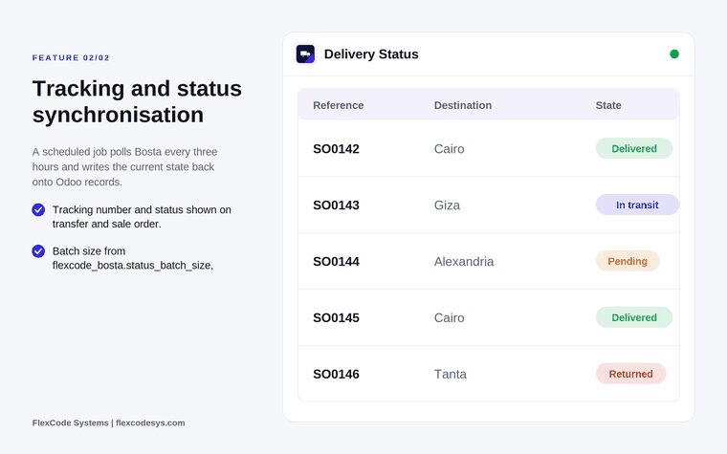Click the Tanta destination cell
Screen dimensions: 727x454
pos(451,374)
